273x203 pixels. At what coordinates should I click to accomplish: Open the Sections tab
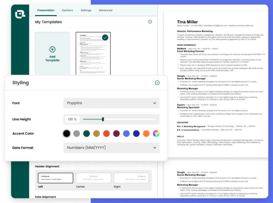67,10
